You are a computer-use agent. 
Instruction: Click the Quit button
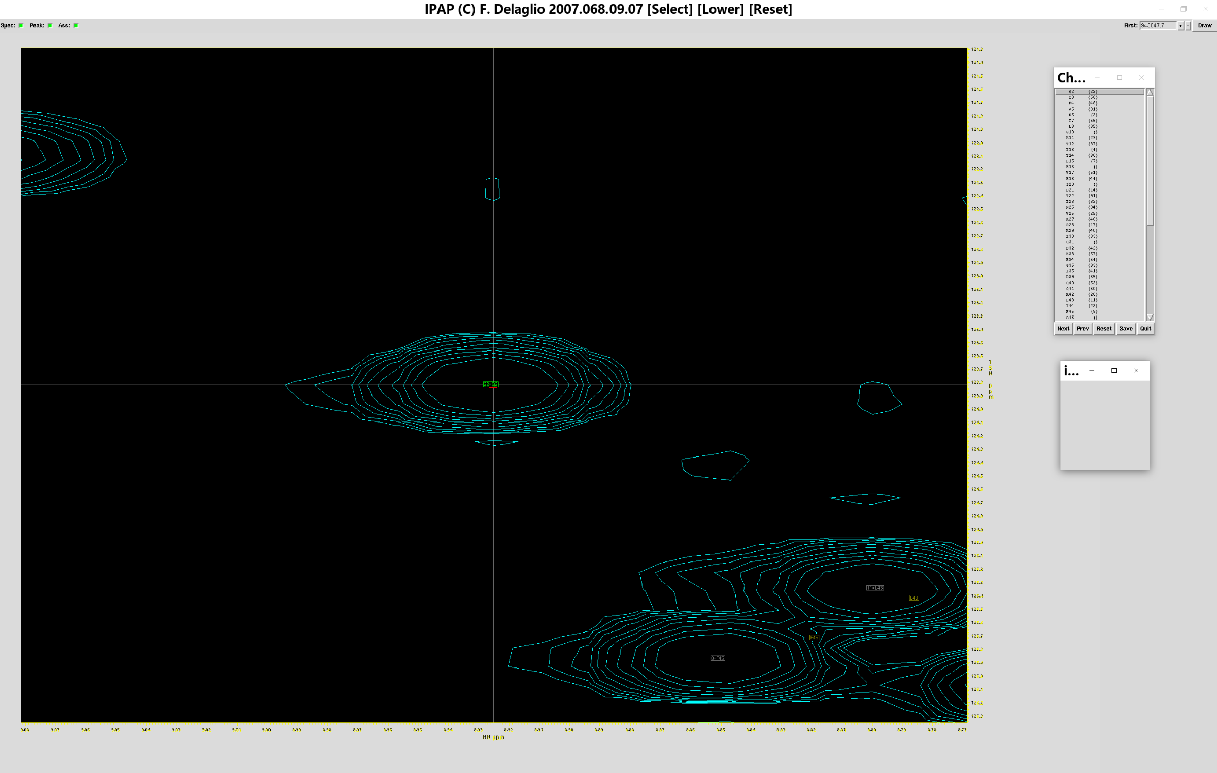tap(1145, 329)
